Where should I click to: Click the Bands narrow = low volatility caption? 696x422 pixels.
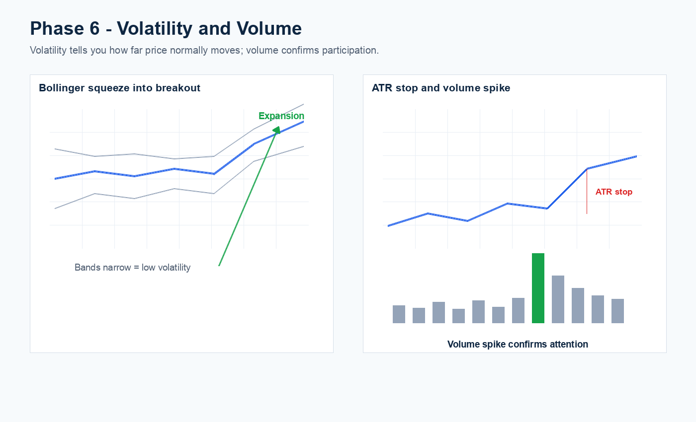[133, 268]
